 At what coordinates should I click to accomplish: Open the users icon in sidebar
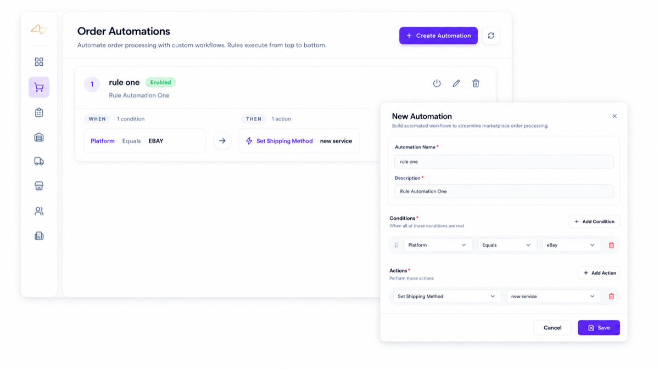[39, 211]
